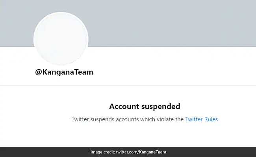Click the word Rules in the blue link
This screenshot has height=157, width=256.
point(211,119)
